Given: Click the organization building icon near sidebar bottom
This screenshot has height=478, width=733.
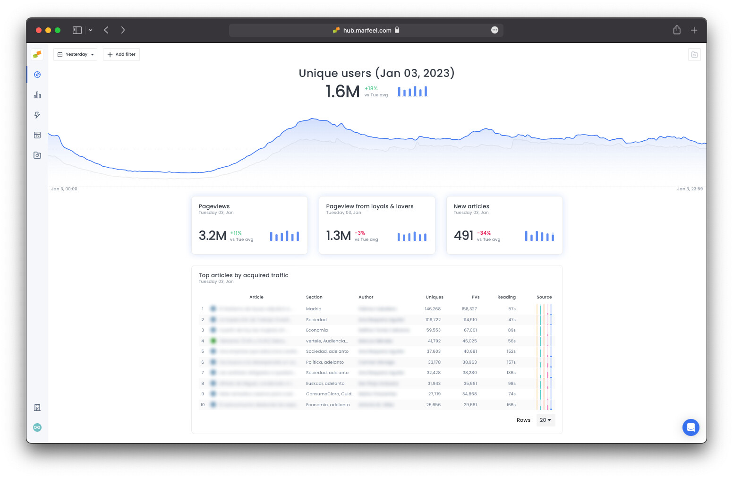Looking at the screenshot, I should point(37,407).
